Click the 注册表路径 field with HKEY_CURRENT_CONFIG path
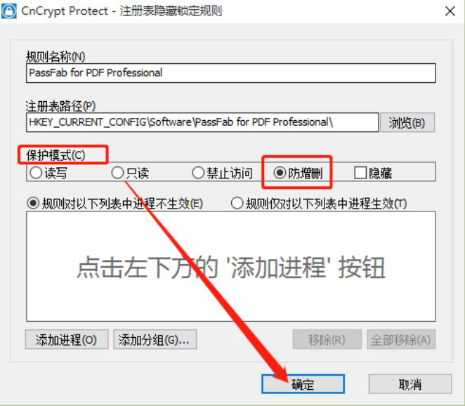This screenshot has width=465, height=406. [x=202, y=122]
